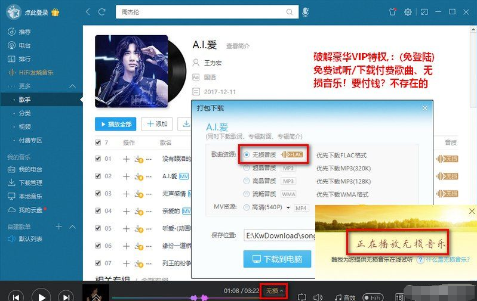
Task: Open the MV resolution dropdown arrow
Action: pos(288,208)
